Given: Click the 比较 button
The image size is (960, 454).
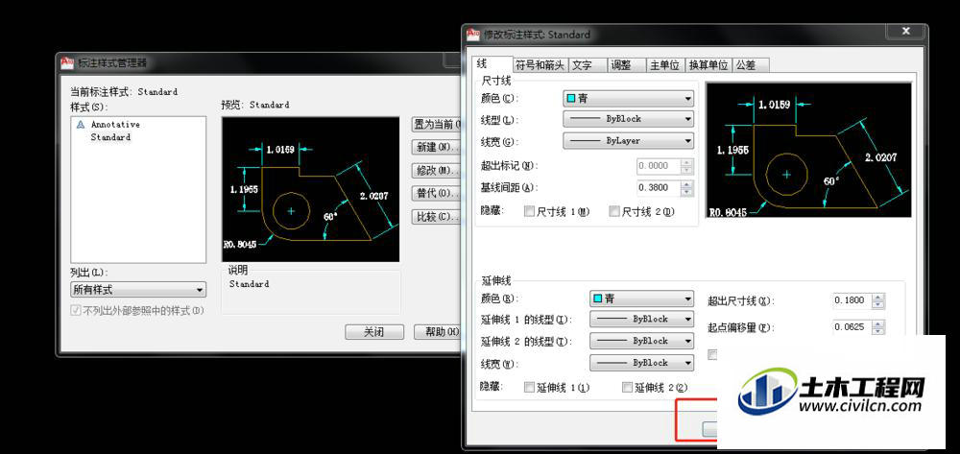Looking at the screenshot, I should pyautogui.click(x=435, y=217).
